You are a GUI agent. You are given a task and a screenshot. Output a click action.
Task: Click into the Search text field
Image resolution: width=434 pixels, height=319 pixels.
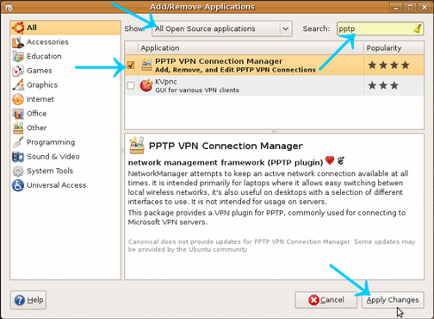pos(380,28)
